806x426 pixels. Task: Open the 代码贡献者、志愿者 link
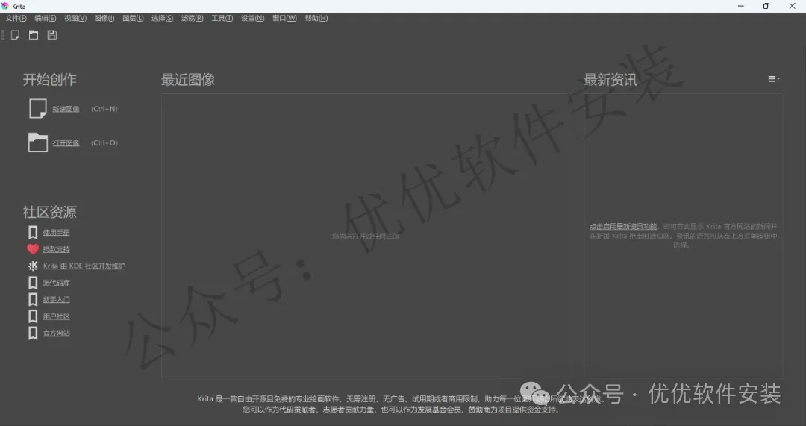click(311, 410)
